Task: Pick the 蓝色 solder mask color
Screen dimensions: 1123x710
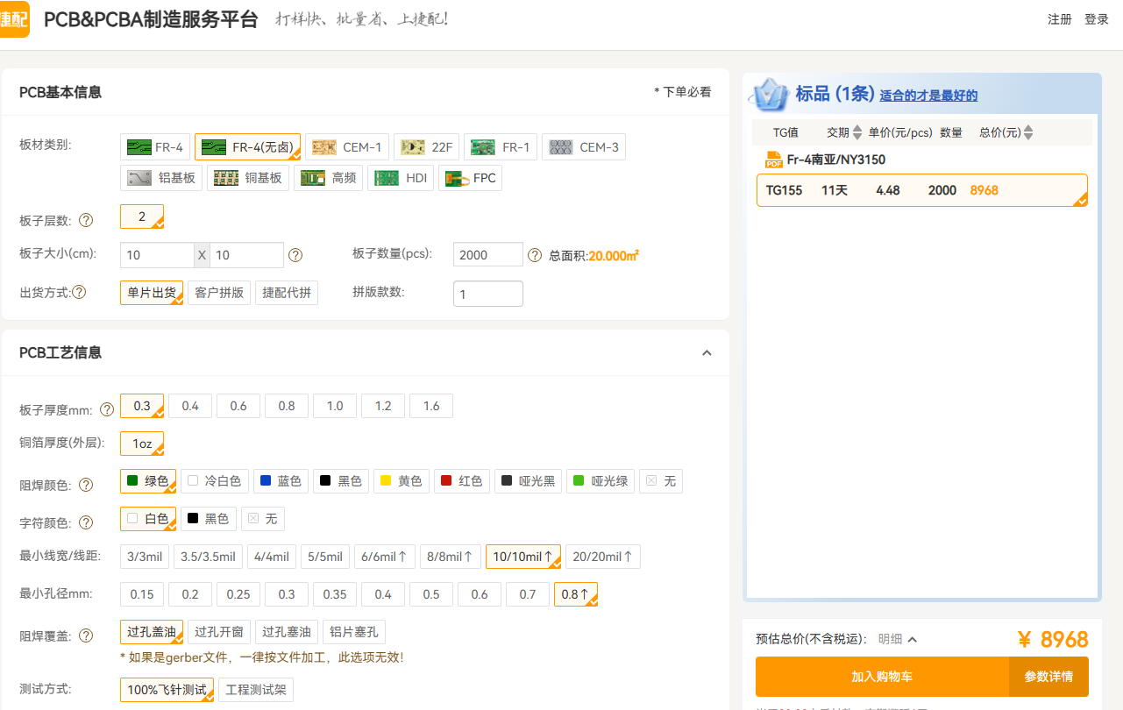Action: (280, 481)
